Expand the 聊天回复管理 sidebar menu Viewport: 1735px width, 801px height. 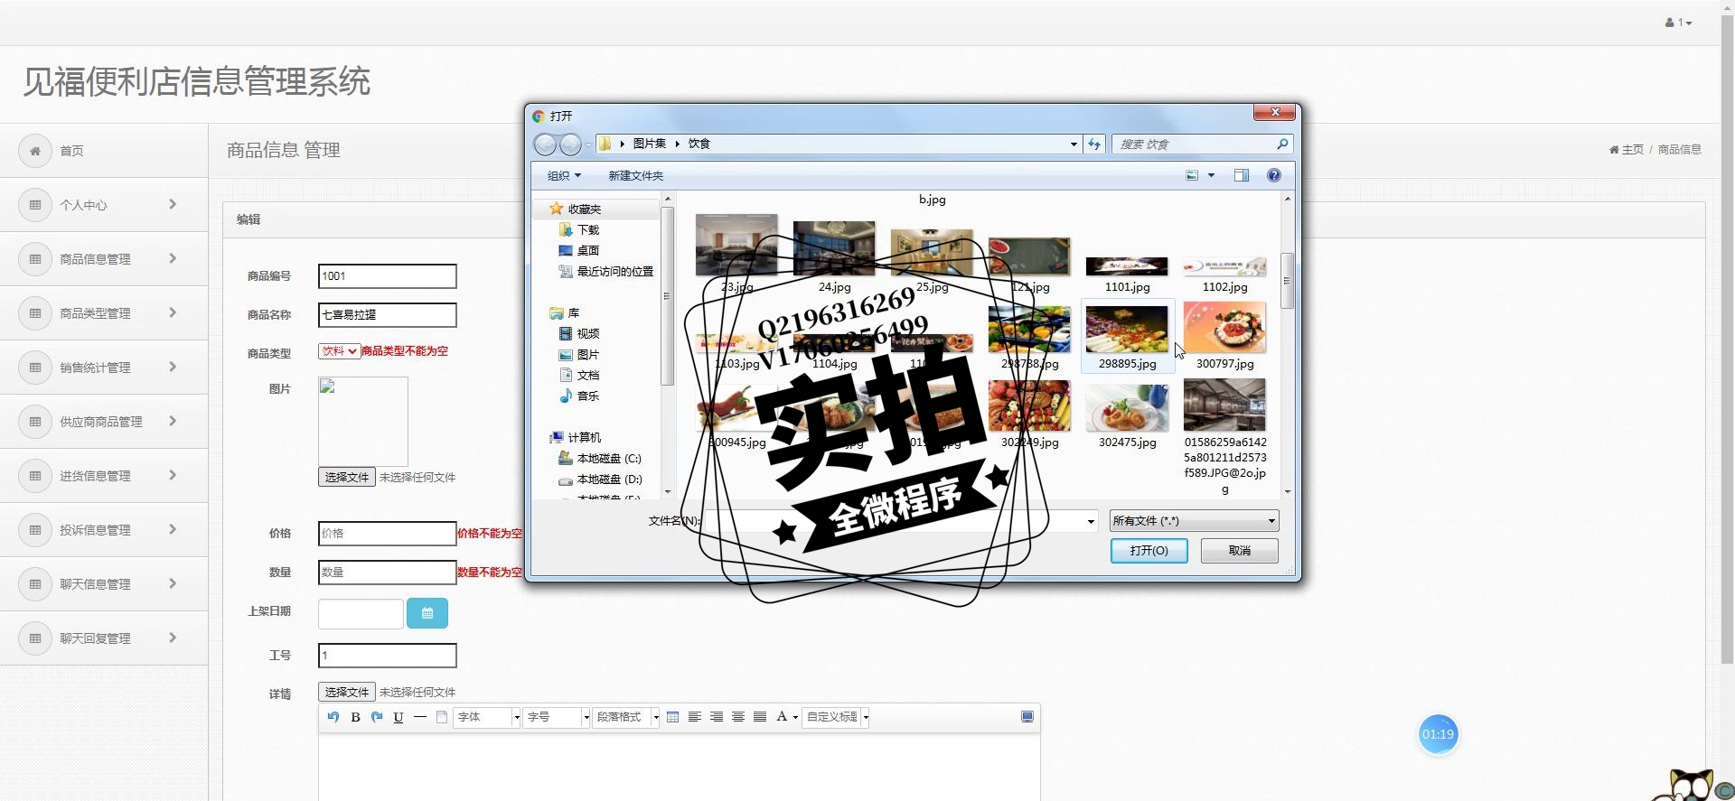coord(104,638)
